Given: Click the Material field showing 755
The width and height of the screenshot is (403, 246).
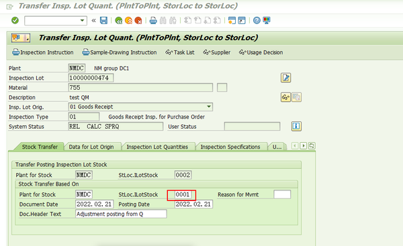Looking at the screenshot, I should click(140, 87).
